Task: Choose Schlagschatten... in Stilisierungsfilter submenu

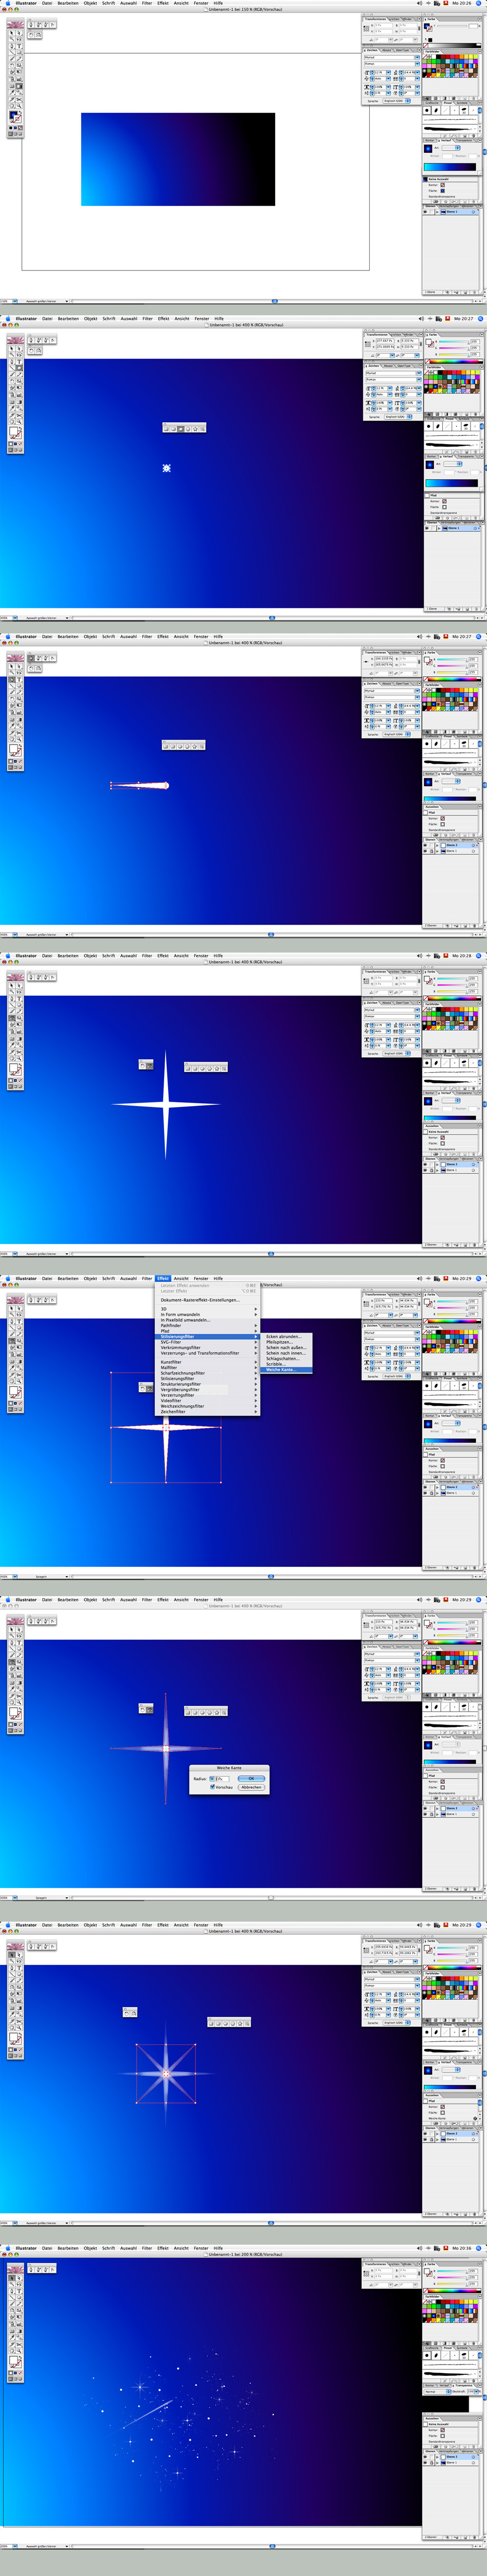Action: pyautogui.click(x=287, y=1358)
